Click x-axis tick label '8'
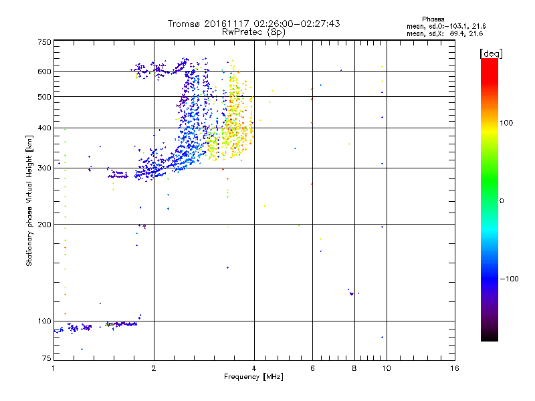The width and height of the screenshot is (535, 401). click(354, 368)
